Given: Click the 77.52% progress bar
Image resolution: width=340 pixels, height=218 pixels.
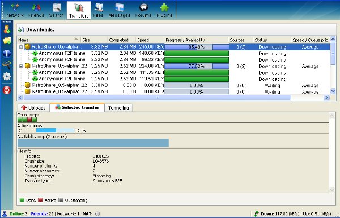Looking at the screenshot, I should point(197,66).
